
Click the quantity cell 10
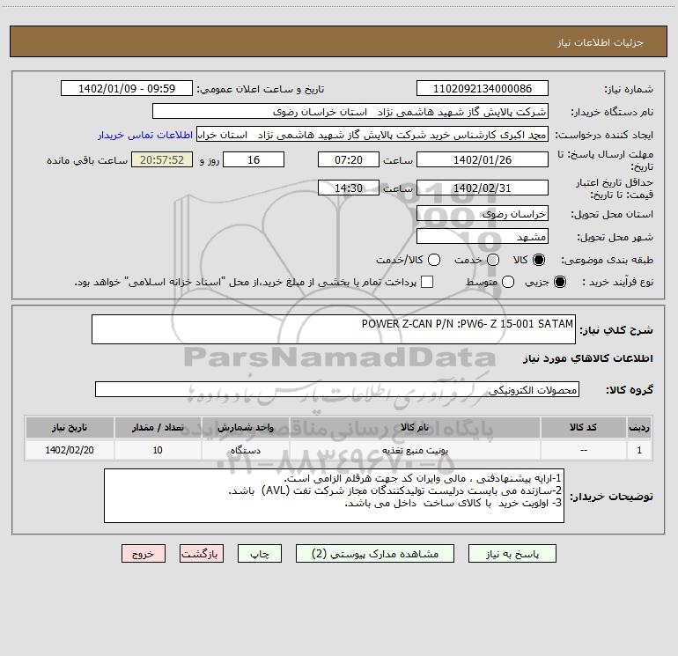(158, 450)
